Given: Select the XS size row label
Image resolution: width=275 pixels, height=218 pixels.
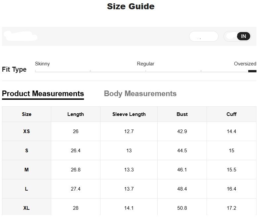Looking at the screenshot, I should tap(27, 131).
